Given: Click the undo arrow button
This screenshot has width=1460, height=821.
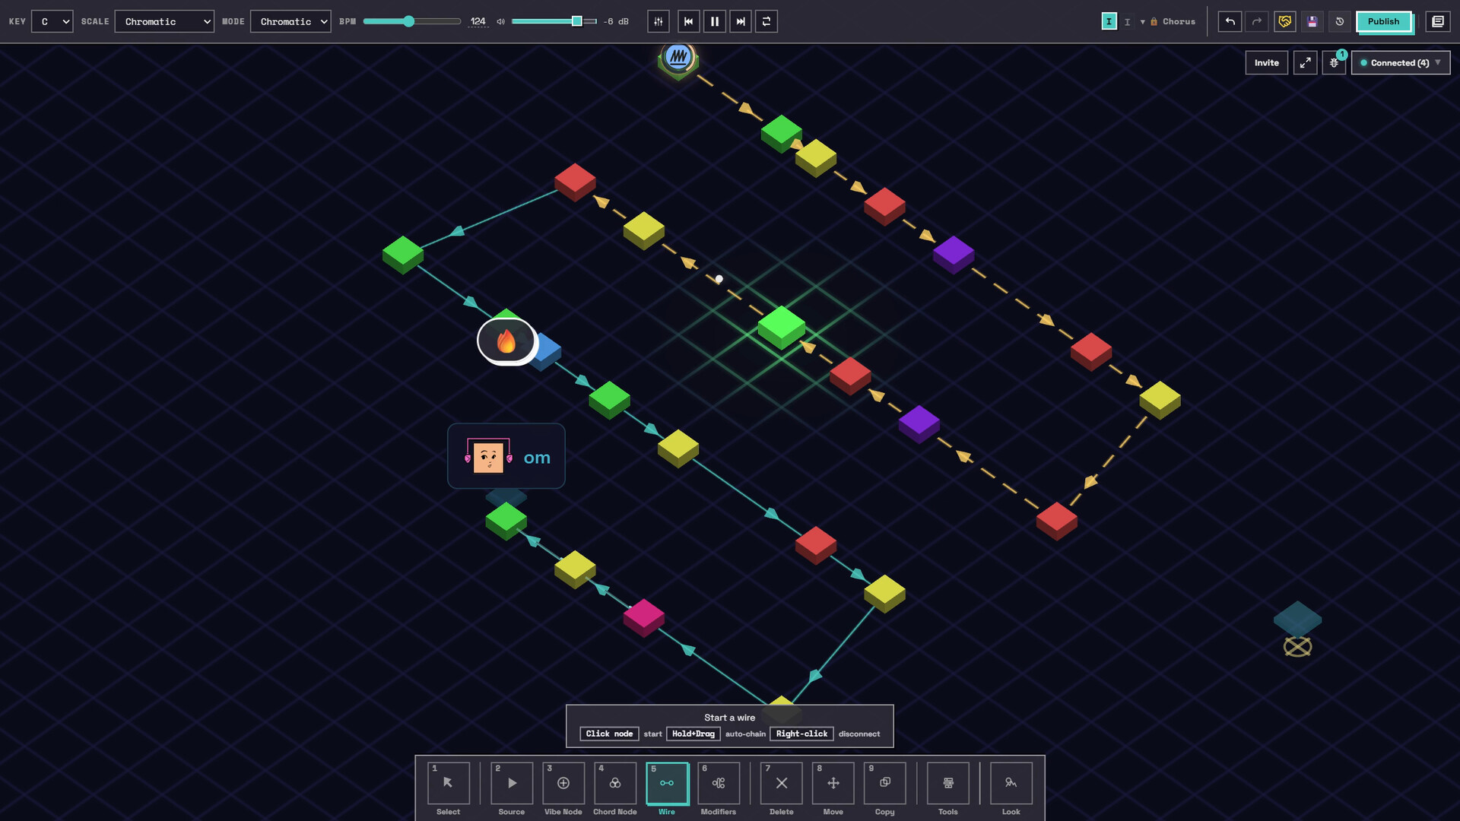Looking at the screenshot, I should tap(1230, 21).
